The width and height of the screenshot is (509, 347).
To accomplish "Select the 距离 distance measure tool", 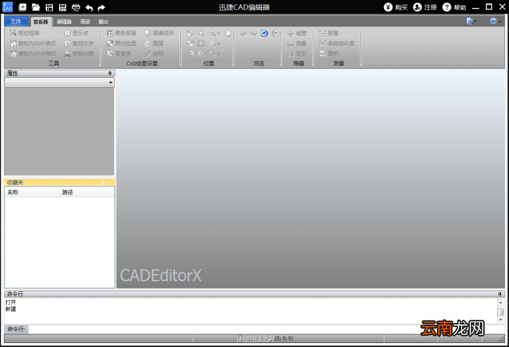I will tap(329, 33).
